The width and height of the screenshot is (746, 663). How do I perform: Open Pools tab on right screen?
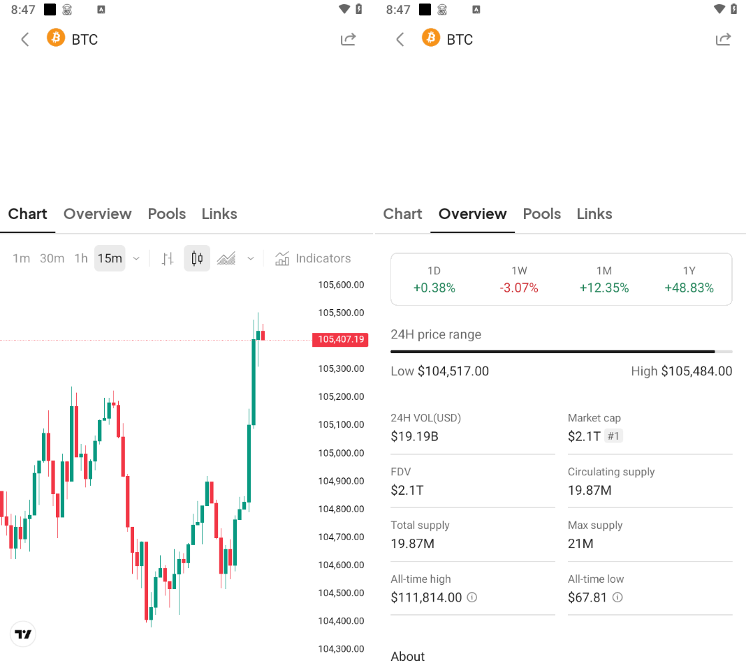click(542, 214)
